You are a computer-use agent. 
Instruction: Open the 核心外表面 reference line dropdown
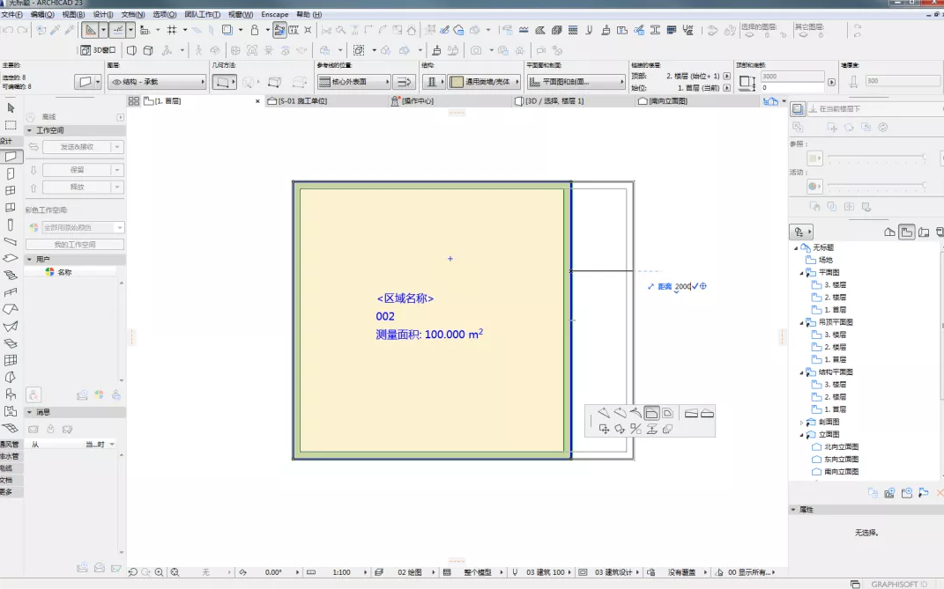point(354,82)
